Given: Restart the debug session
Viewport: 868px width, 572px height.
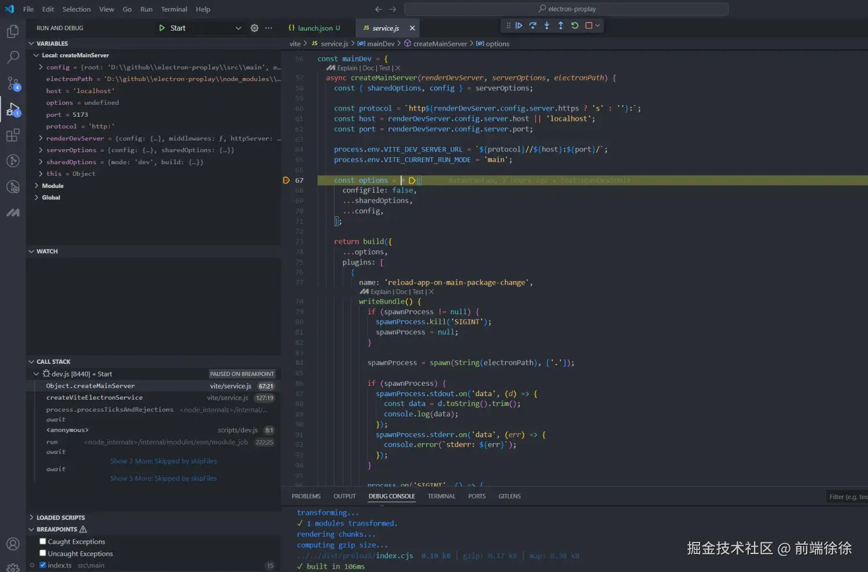Looking at the screenshot, I should coord(575,25).
